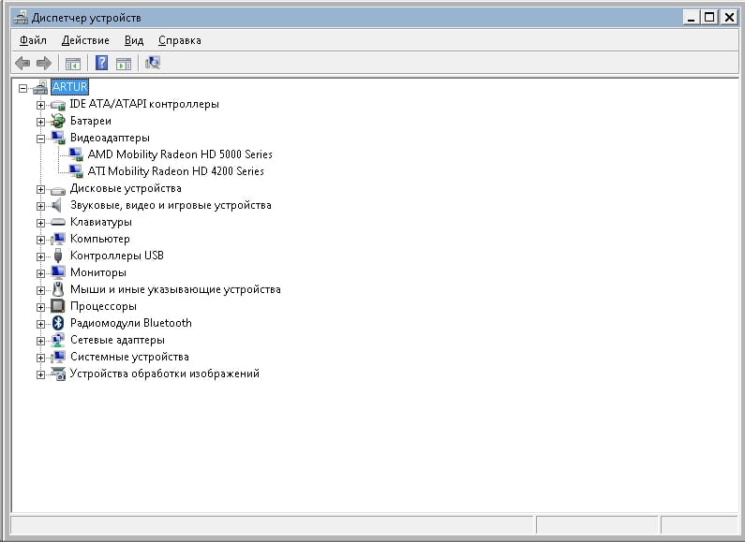Select the ARTUR root label
The image size is (745, 542).
[70, 87]
